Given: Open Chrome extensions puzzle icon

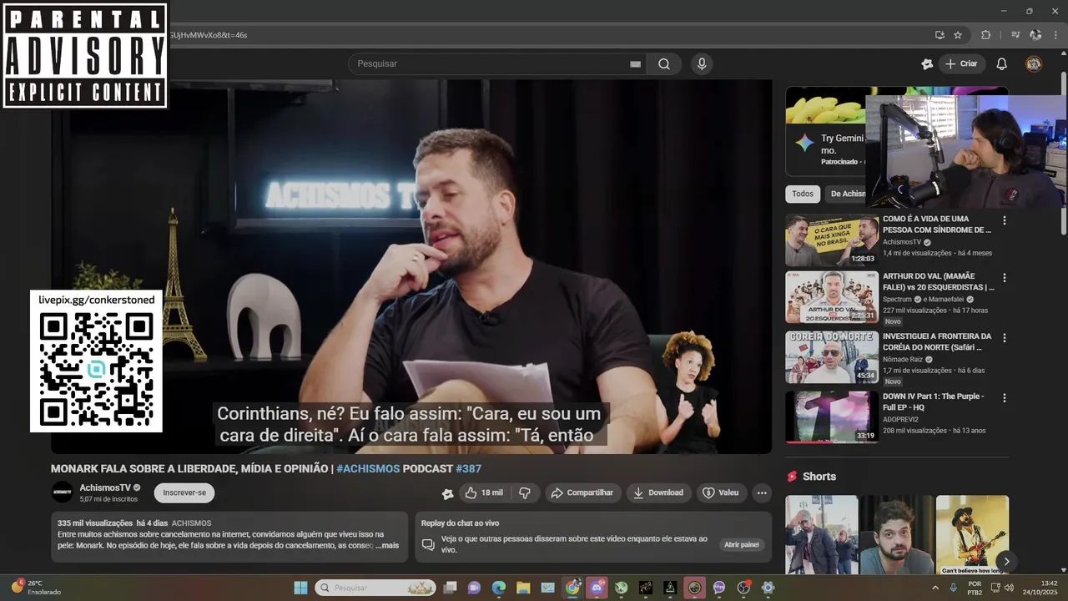Looking at the screenshot, I should coord(986,35).
